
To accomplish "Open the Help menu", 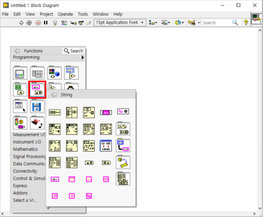I will [118, 14].
